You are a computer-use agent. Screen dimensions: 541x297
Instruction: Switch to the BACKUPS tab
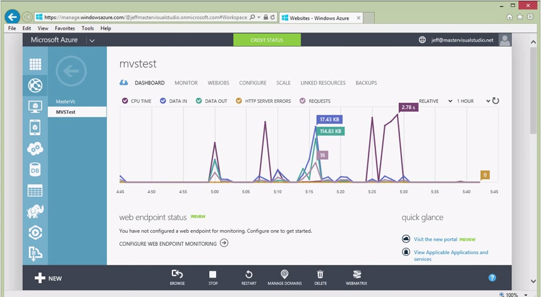(x=366, y=83)
